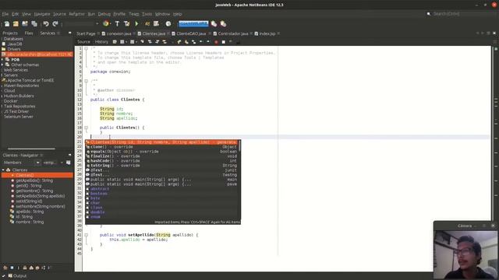Image resolution: width=499 pixels, height=280 pixels.
Task: Select toString() override in the completion list
Action: [161, 166]
